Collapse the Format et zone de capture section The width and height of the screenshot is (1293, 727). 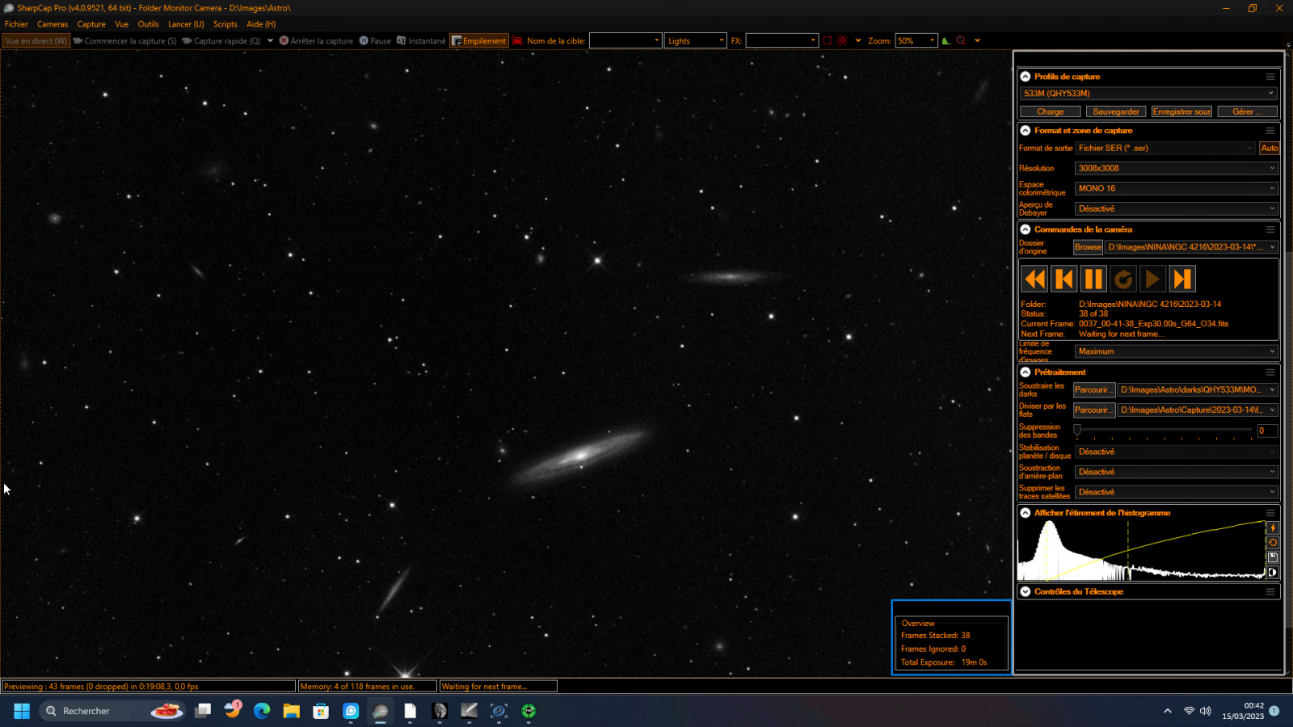pyautogui.click(x=1026, y=131)
